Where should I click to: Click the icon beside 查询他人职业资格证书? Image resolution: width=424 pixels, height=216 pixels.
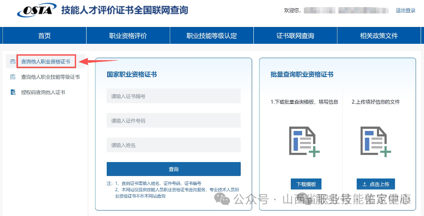pos(13,62)
